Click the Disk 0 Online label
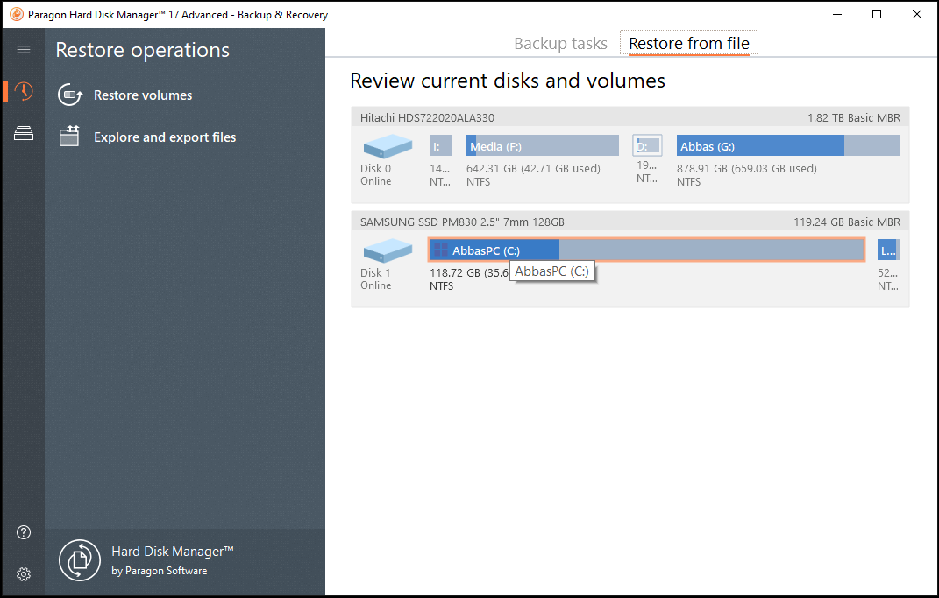Viewport: 939px width, 598px height. tap(376, 174)
